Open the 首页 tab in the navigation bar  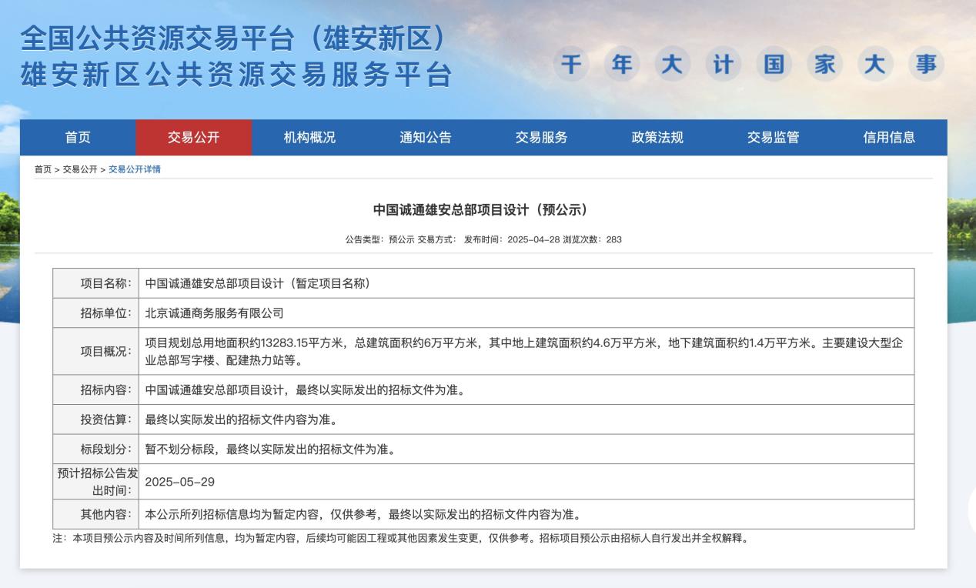coord(78,138)
